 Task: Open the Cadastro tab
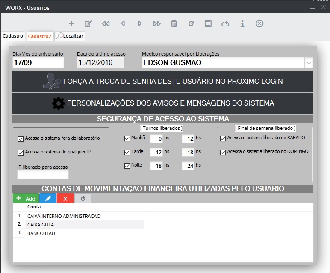point(13,36)
